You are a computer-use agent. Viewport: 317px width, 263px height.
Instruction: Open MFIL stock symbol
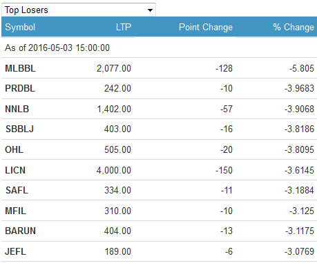[15, 211]
